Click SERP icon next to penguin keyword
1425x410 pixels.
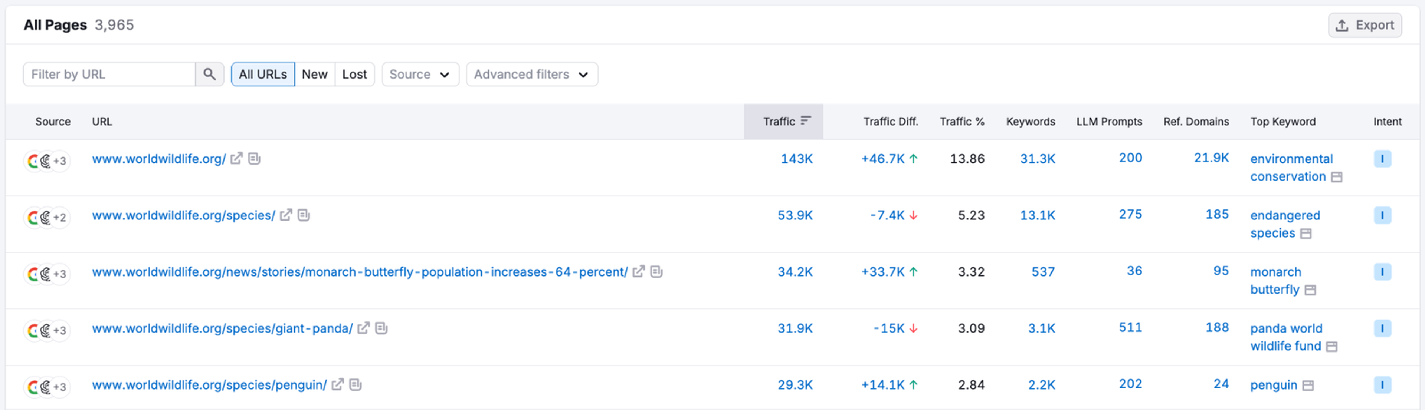1308,386
